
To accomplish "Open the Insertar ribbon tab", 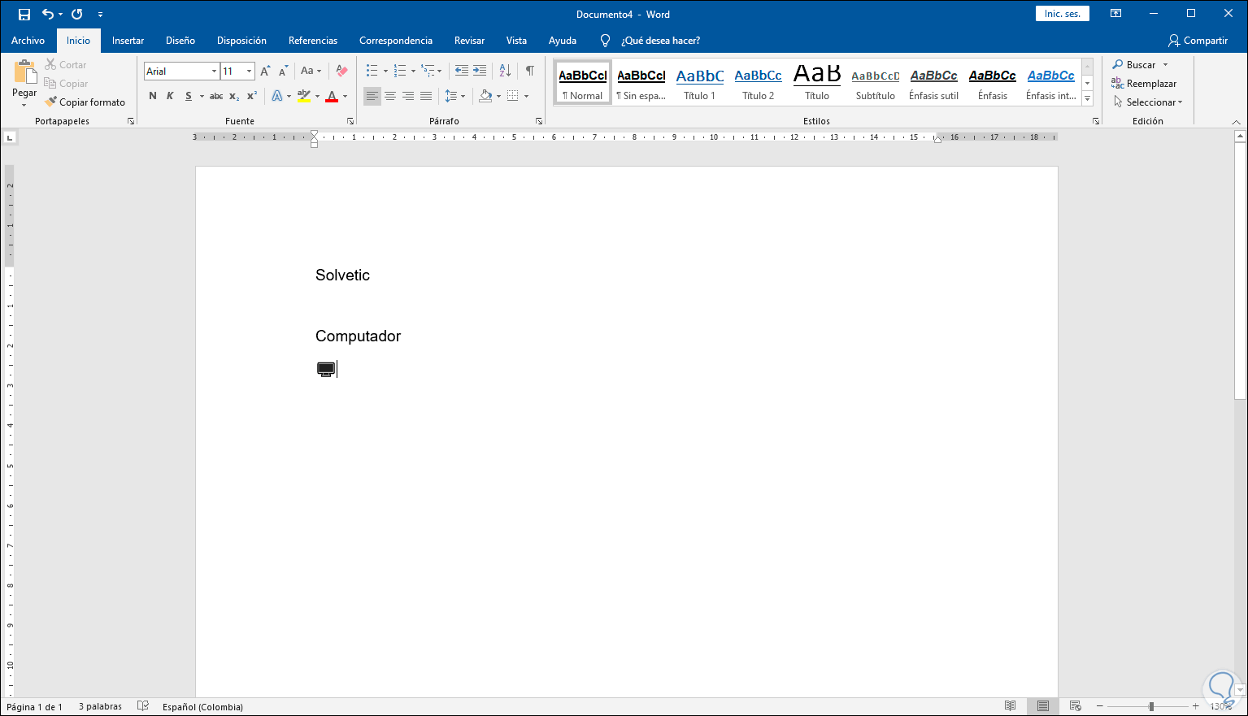I will pyautogui.click(x=128, y=41).
